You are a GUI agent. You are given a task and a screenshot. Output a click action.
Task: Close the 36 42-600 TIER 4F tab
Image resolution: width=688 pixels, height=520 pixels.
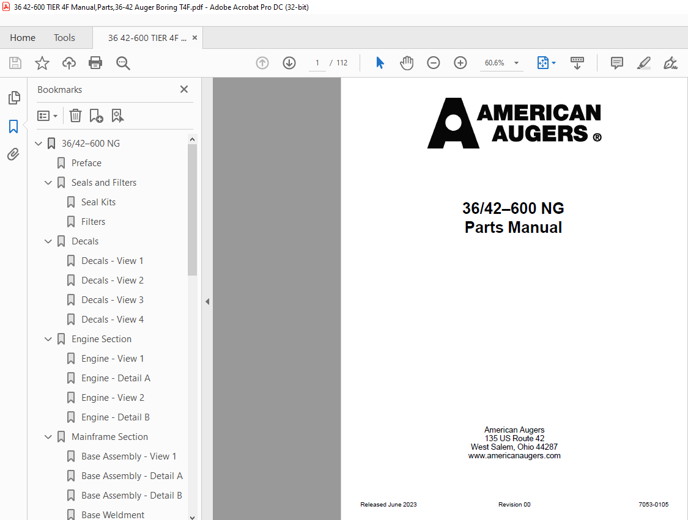click(x=195, y=38)
